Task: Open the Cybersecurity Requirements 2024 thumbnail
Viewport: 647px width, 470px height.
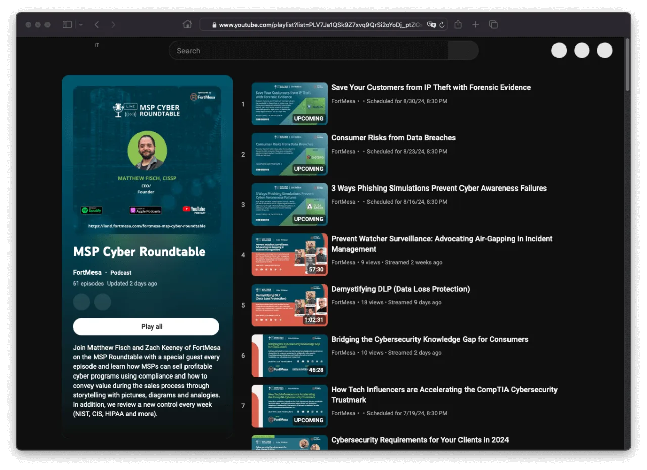Action: point(290,443)
